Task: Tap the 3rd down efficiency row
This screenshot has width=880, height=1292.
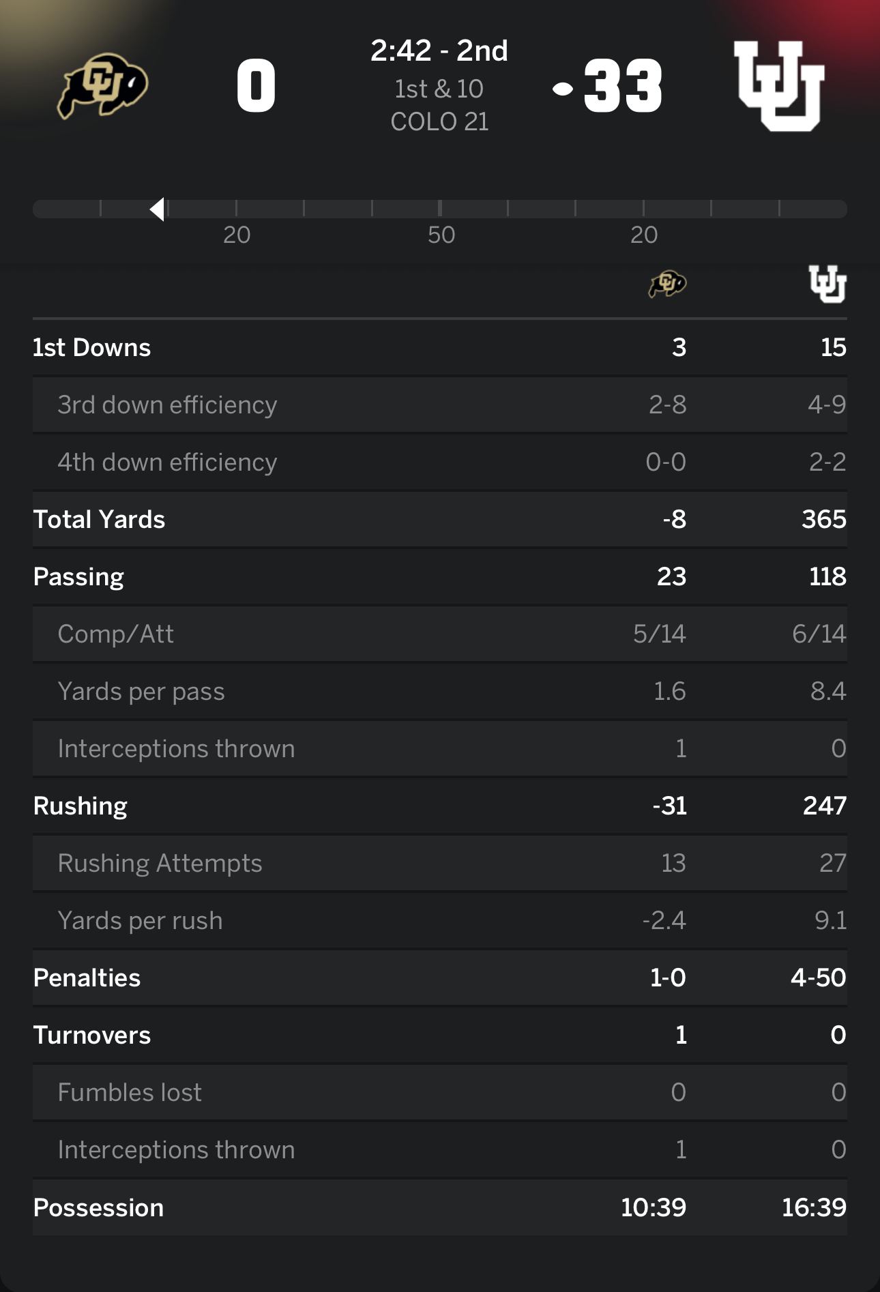Action: click(439, 405)
